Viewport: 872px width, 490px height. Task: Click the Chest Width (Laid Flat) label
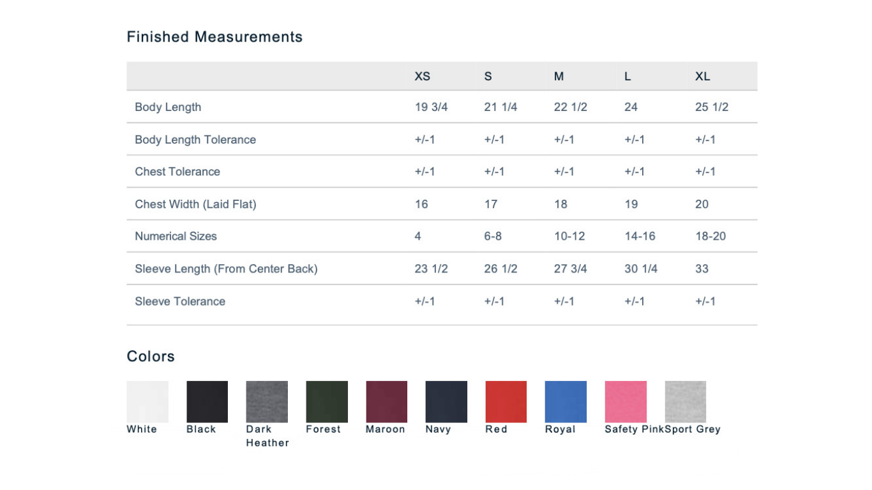click(x=195, y=204)
